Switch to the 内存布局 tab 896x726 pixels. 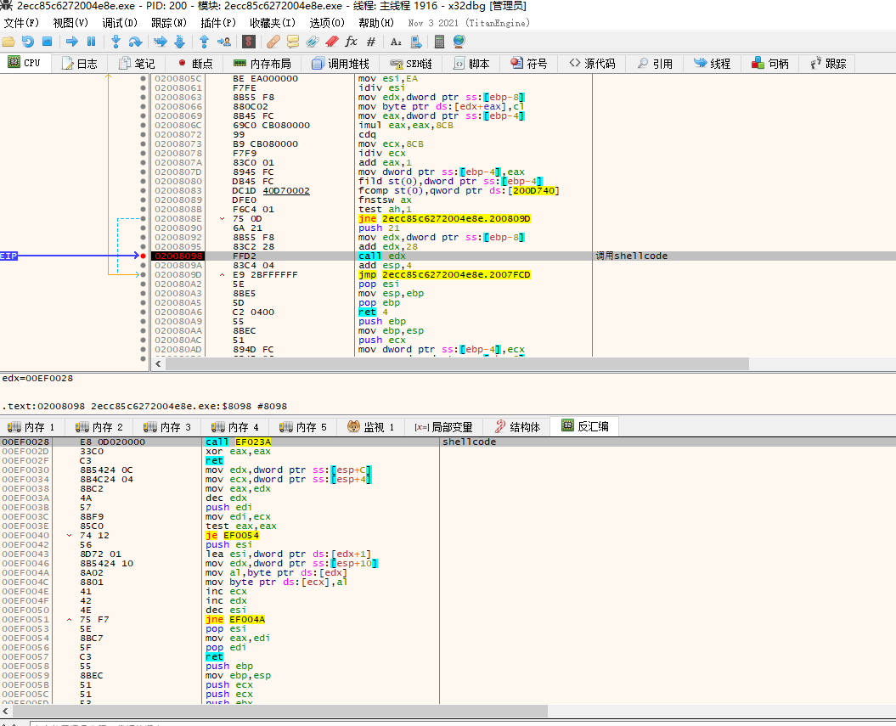coord(263,64)
